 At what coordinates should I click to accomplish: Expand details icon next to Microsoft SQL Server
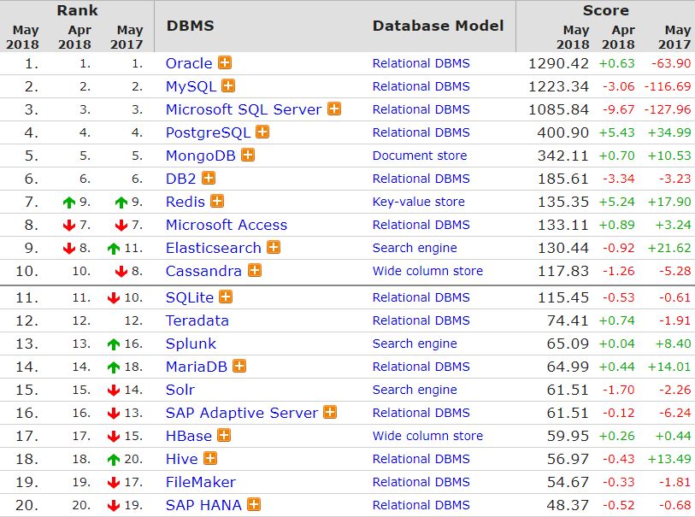(334, 109)
